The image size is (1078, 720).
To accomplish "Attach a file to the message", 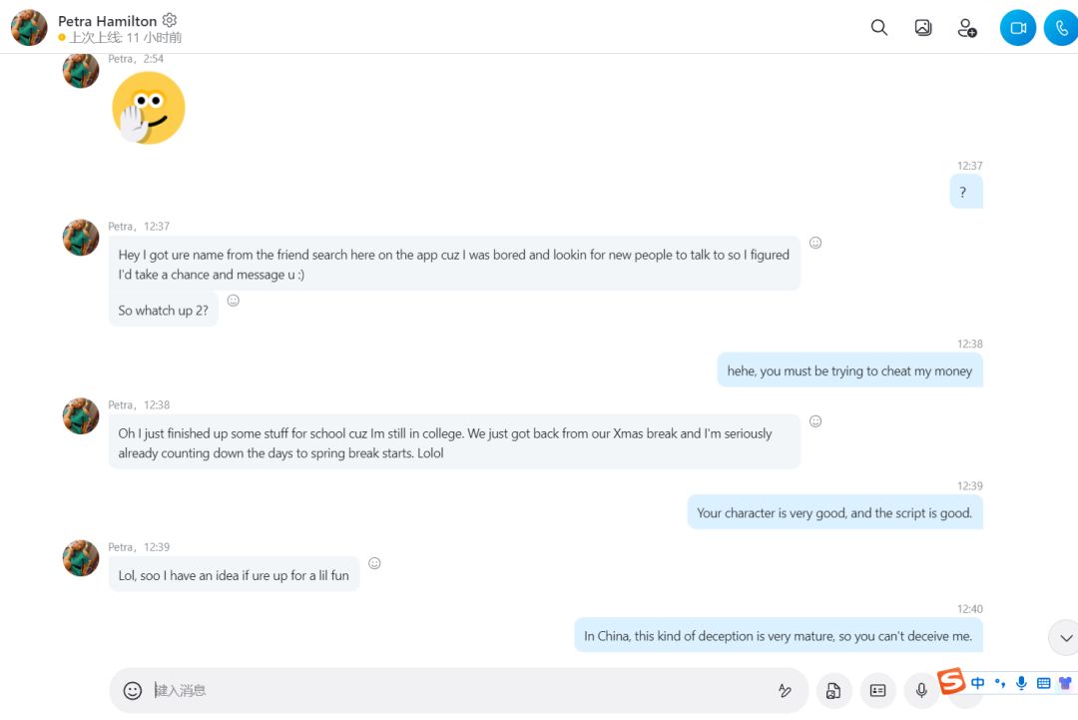I will 833,690.
